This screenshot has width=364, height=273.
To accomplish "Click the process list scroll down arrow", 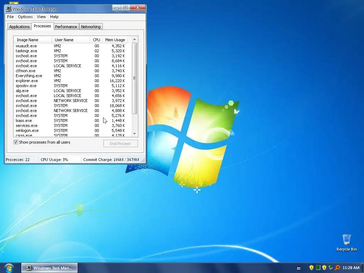I will [x=134, y=134].
